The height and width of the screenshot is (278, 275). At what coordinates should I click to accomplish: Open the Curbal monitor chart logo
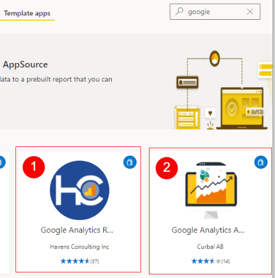(211, 190)
